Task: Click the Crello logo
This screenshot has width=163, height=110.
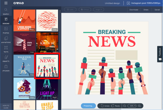Action: [19, 3]
